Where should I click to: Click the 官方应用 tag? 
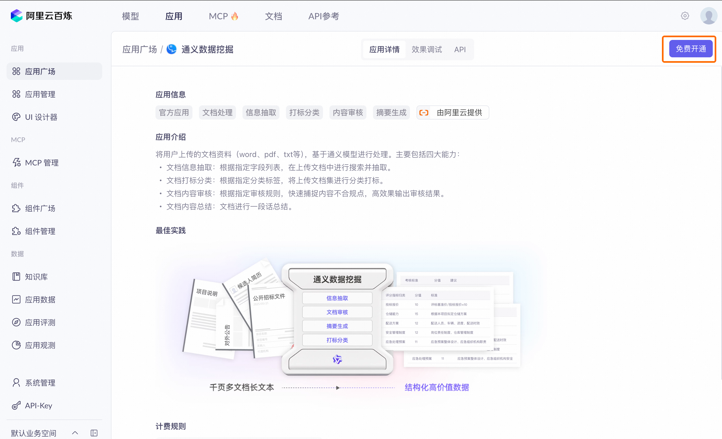click(x=174, y=112)
